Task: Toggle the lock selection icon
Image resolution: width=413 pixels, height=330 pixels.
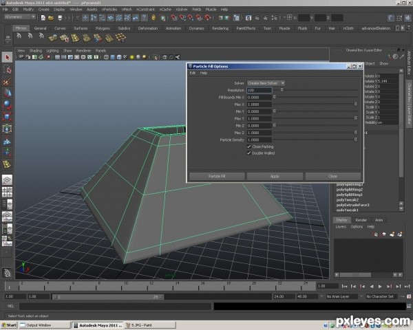Action: pyautogui.click(x=153, y=18)
